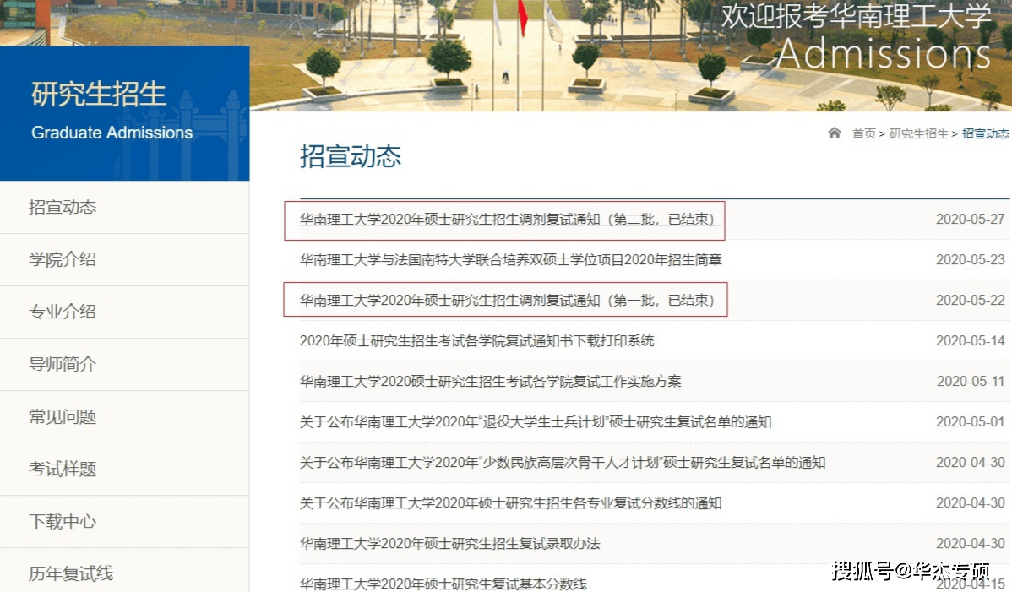Open 历年复试线 sidebar item
The image size is (1012, 592).
[71, 573]
